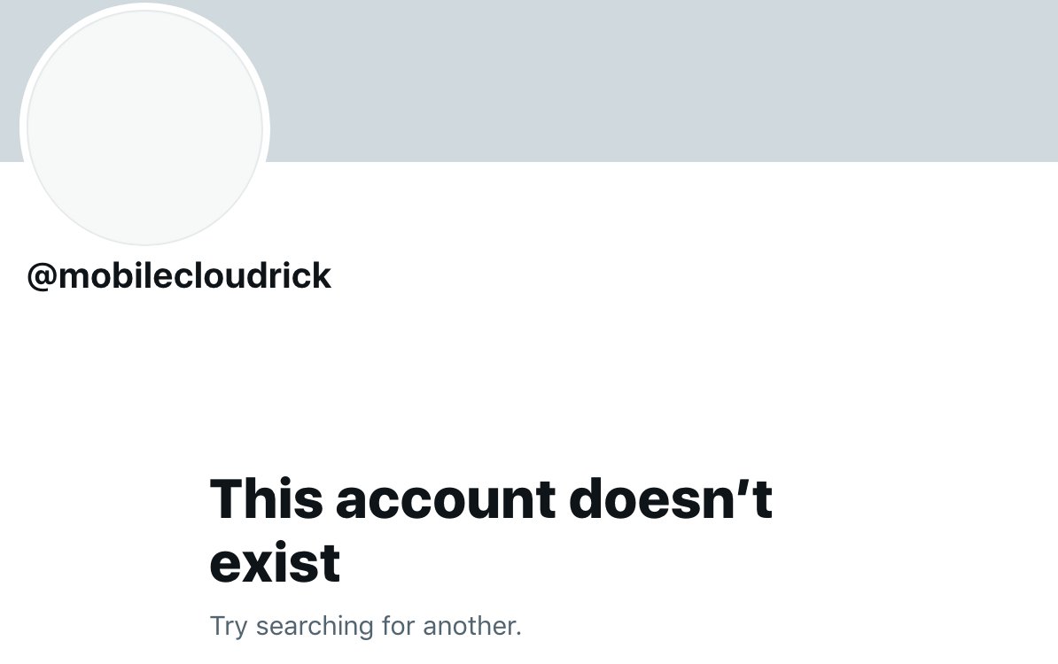Image resolution: width=1058 pixels, height=664 pixels.
Task: Click the word "This" in the heading
Action: coord(267,499)
